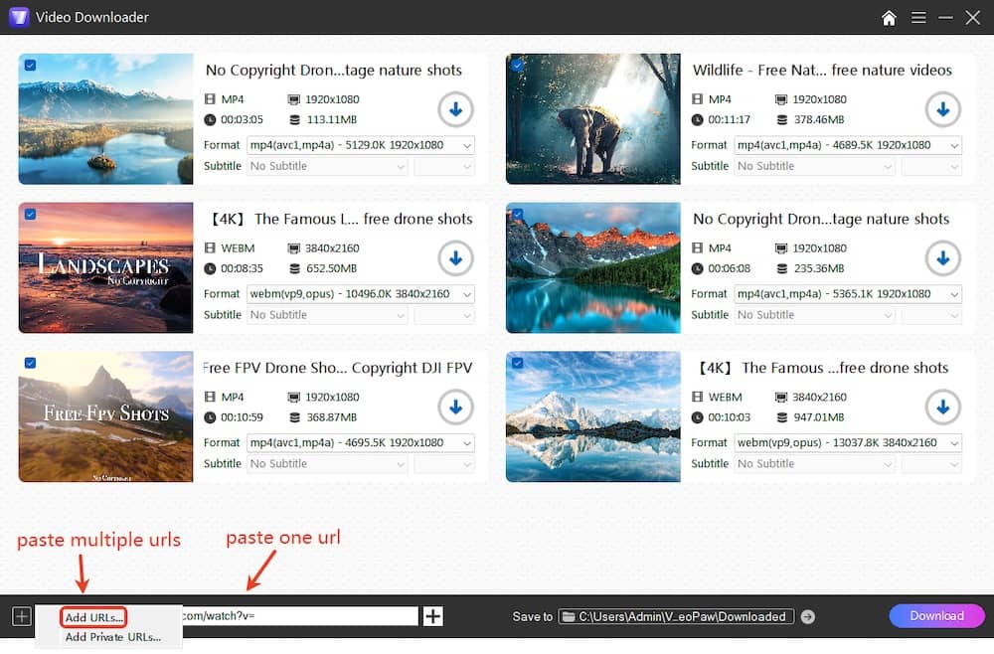
Task: Click title 'Wildlife - Free Nat... free nature videos'
Action: coord(822,71)
